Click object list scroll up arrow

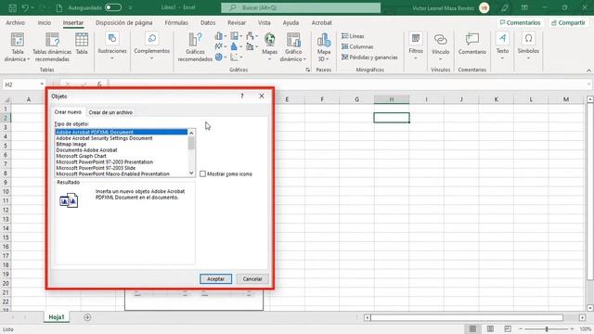click(x=191, y=133)
